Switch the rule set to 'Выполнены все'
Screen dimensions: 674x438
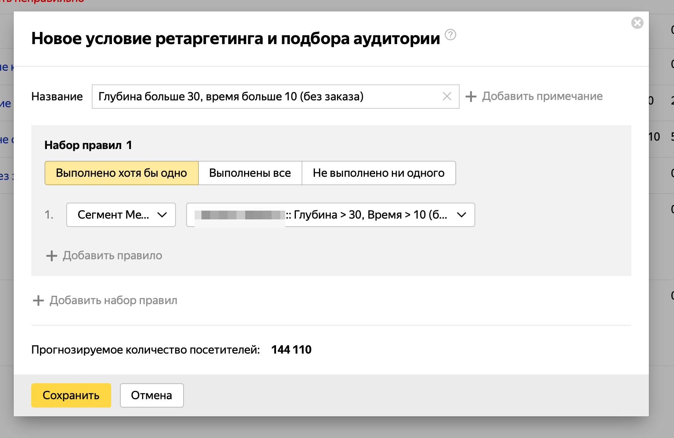point(250,173)
